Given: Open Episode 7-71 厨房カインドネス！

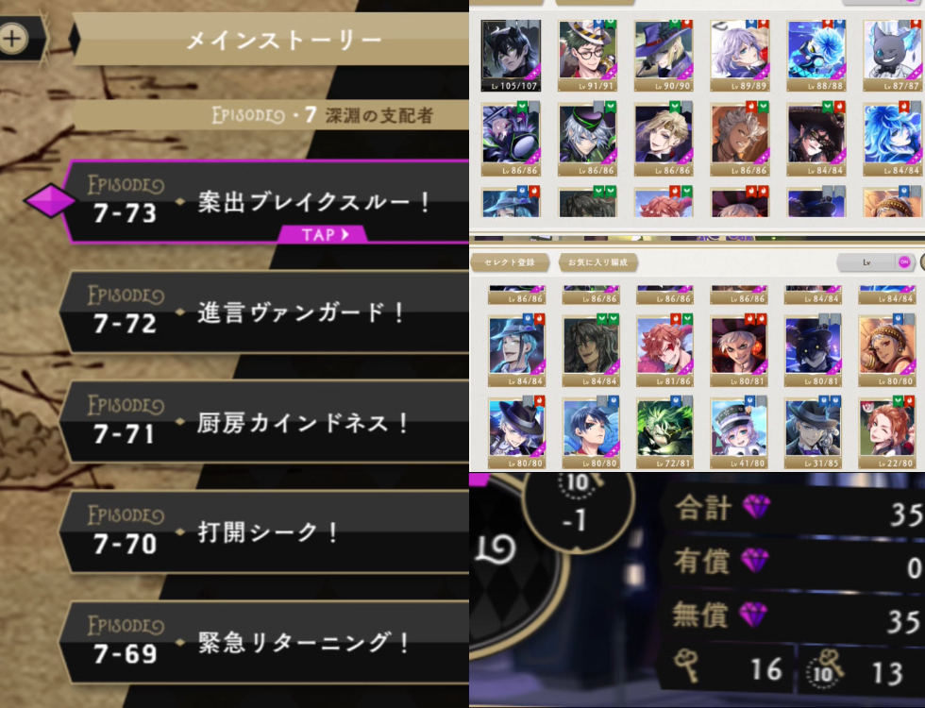Looking at the screenshot, I should click(264, 423).
